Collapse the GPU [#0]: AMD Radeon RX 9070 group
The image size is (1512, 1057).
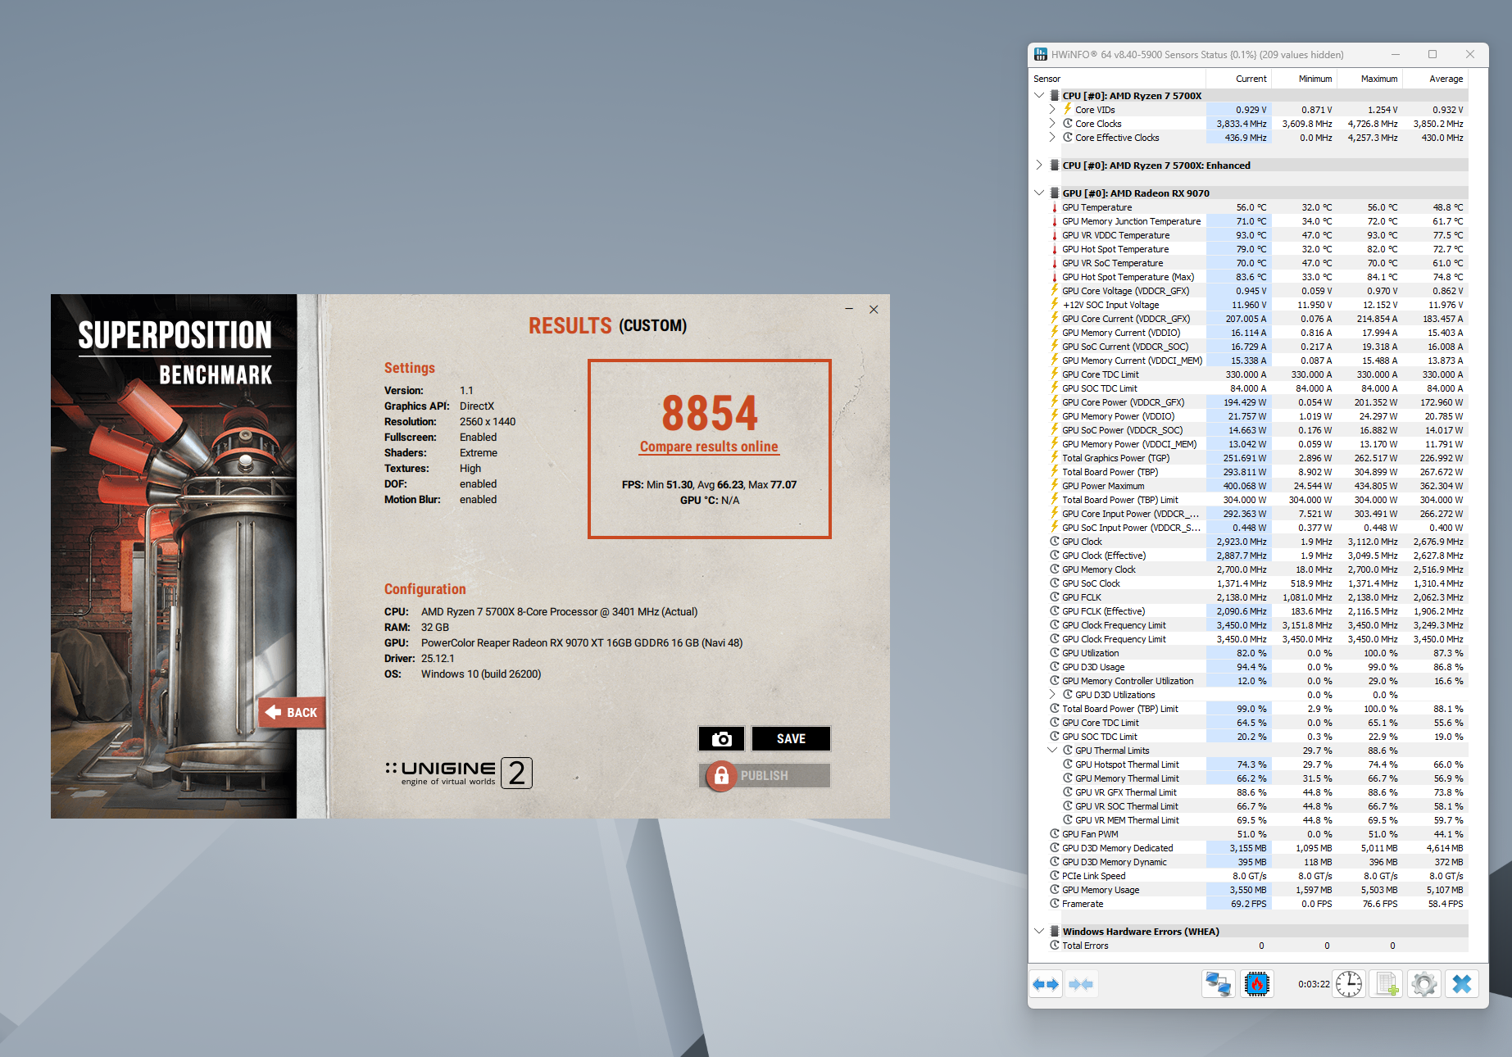1039,193
